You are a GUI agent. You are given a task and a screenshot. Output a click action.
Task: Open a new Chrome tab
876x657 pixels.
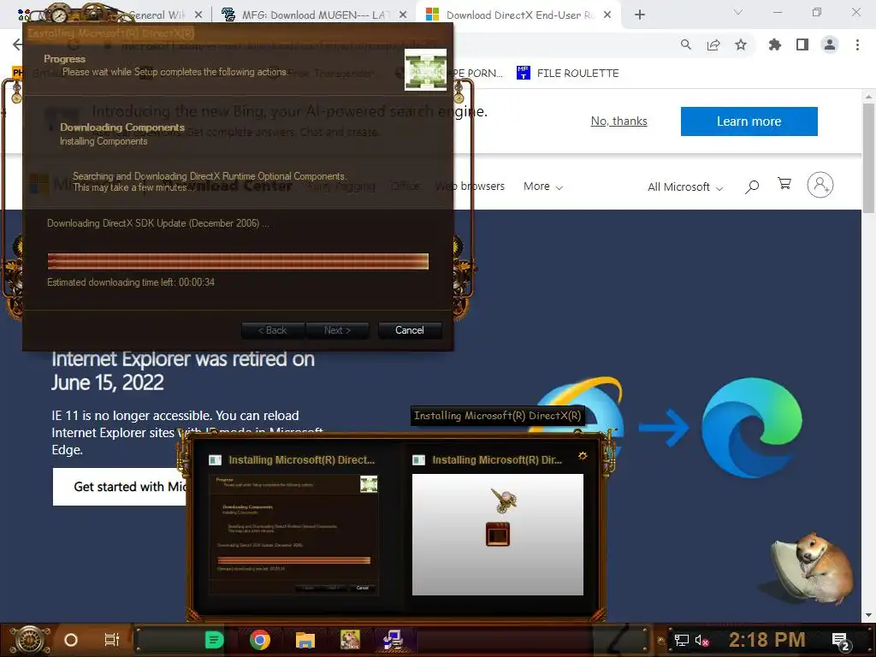coord(640,15)
